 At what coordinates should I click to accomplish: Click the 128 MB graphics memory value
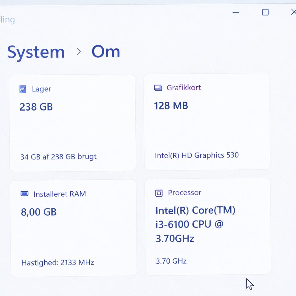click(171, 106)
